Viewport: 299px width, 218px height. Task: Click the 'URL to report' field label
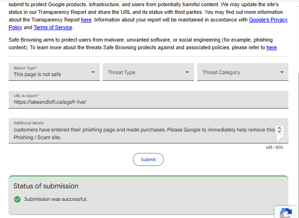[26, 96]
